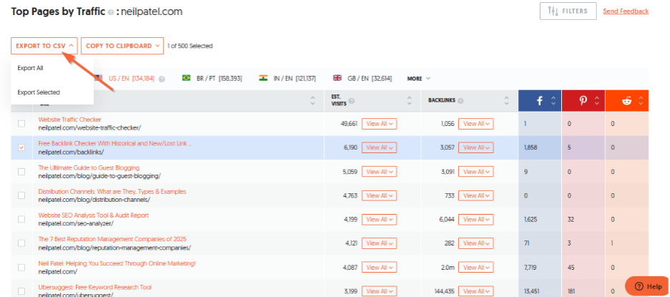
Task: Click the UK flag icon
Action: tap(338, 78)
